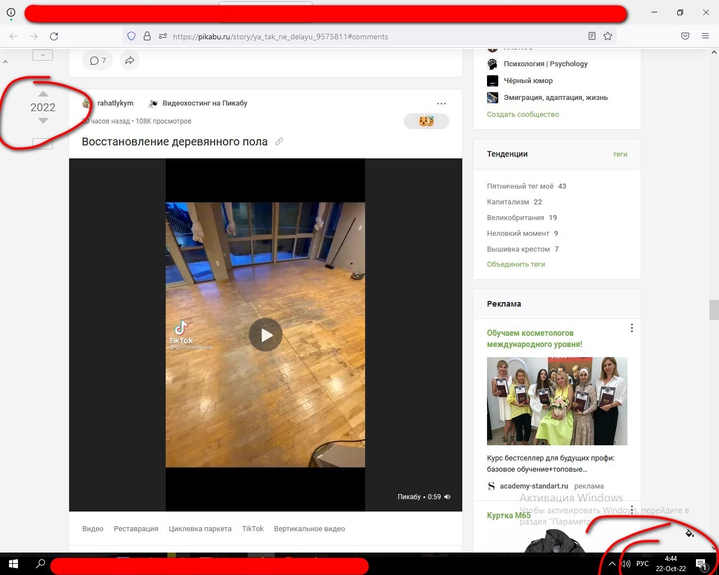Click the emoji award button on post
This screenshot has height=575, width=719.
pyautogui.click(x=426, y=121)
